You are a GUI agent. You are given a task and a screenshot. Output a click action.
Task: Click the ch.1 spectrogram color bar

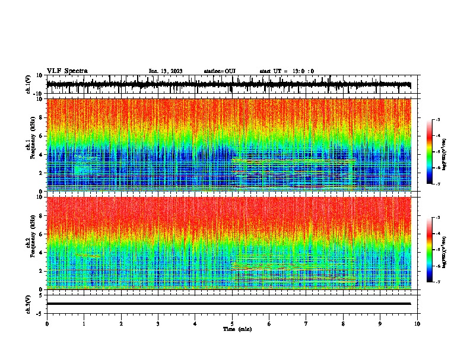click(430, 152)
